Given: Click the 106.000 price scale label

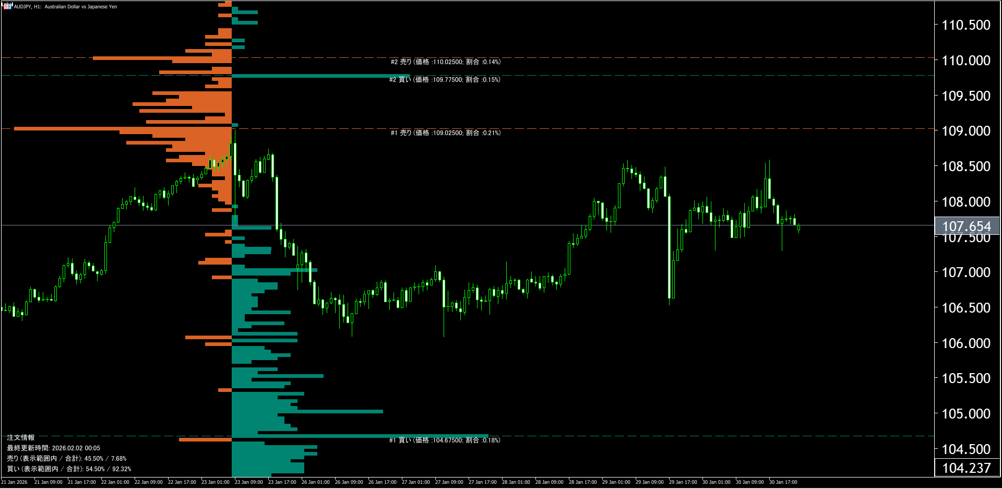Looking at the screenshot, I should [x=966, y=343].
